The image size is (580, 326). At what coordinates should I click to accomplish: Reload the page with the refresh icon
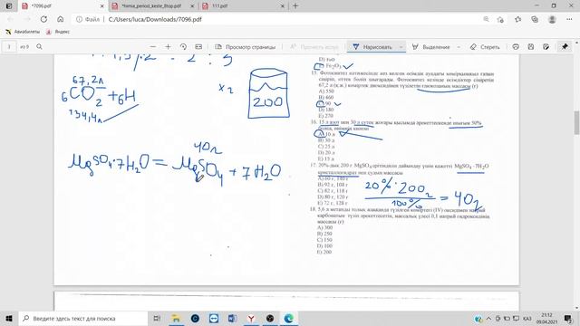43,19
